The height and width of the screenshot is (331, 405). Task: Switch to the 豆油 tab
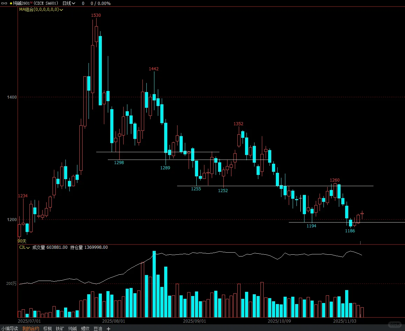(98, 329)
